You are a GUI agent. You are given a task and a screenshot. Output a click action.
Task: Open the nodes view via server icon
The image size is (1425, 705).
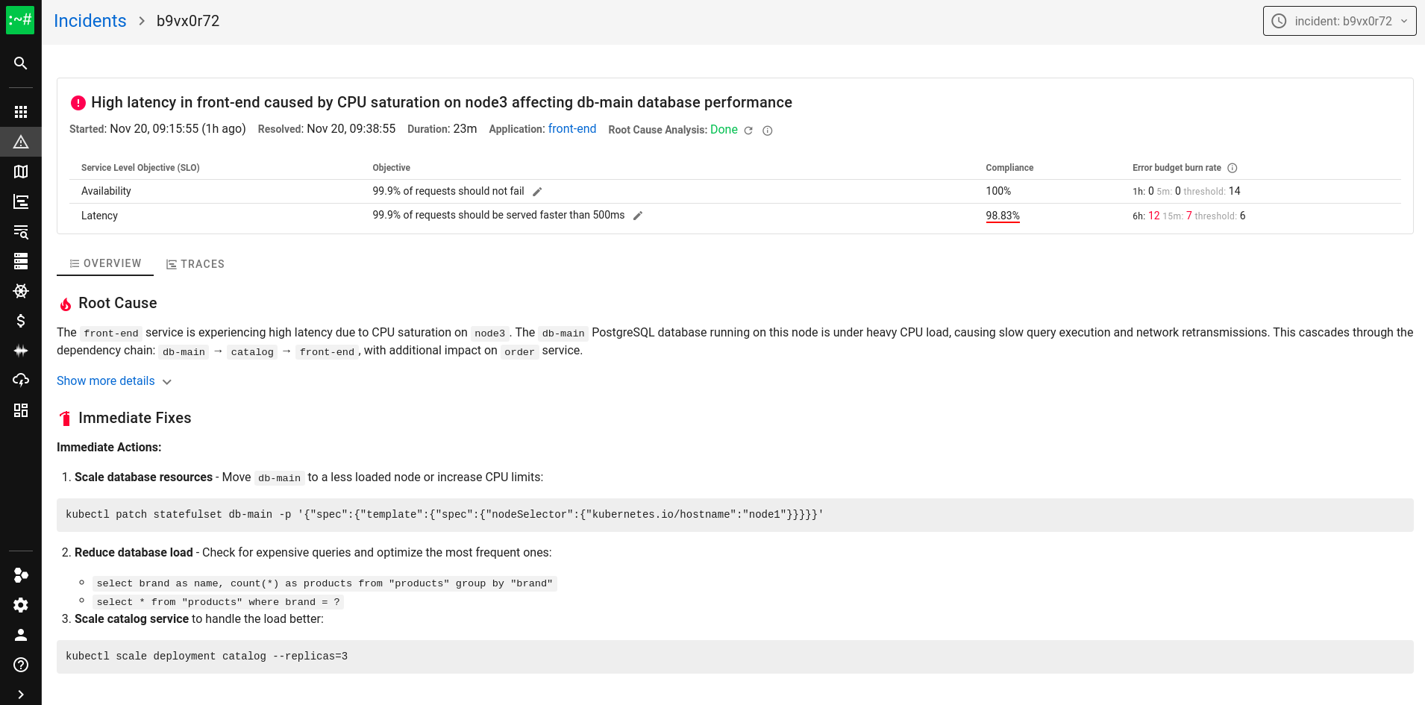(x=20, y=260)
